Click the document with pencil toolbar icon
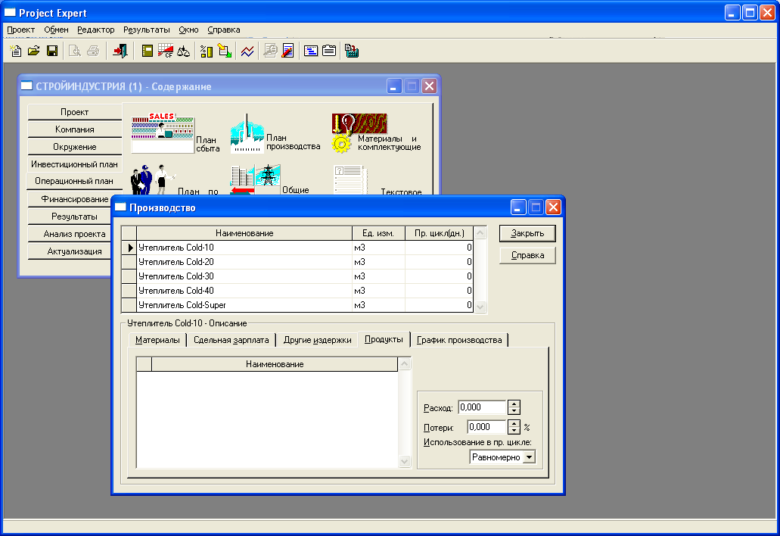Screen dimensions: 780x536 click(x=287, y=51)
